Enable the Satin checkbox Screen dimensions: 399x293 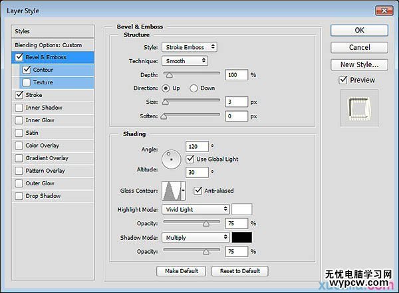[19, 133]
